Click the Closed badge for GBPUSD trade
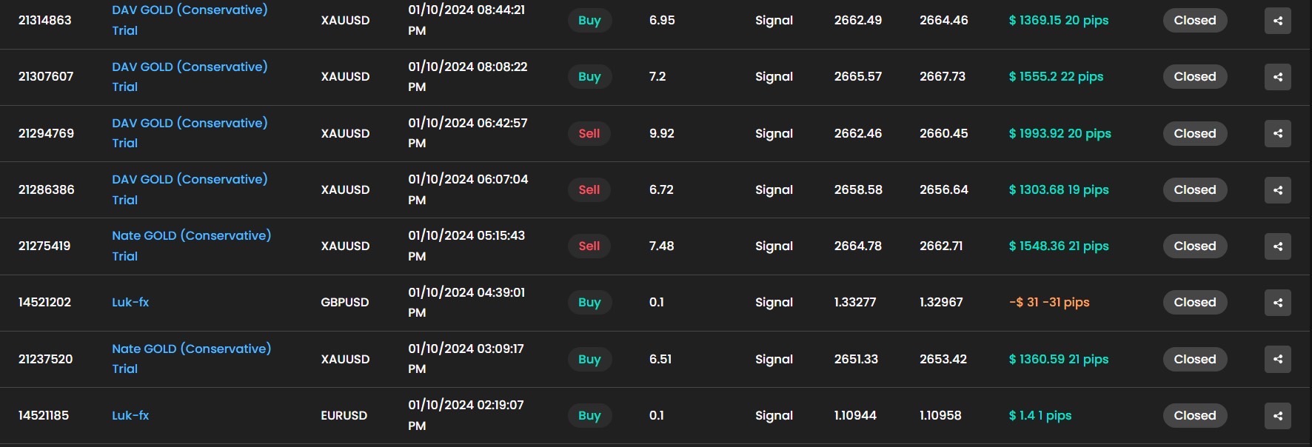The height and width of the screenshot is (447, 1312). [x=1194, y=303]
